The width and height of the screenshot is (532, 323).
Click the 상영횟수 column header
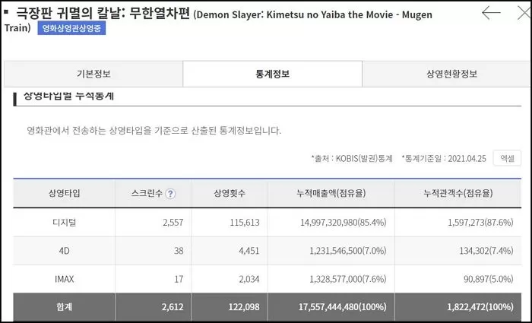230,193
